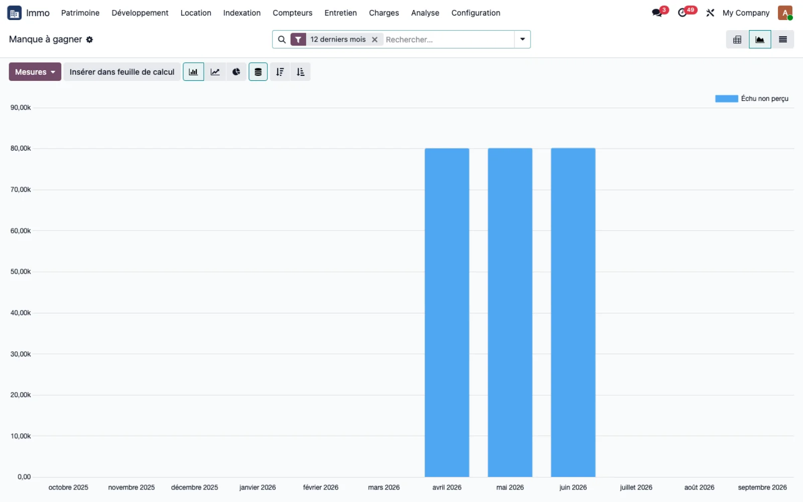The image size is (803, 502).
Task: Click the septembre 2026 axis label
Action: pyautogui.click(x=762, y=487)
